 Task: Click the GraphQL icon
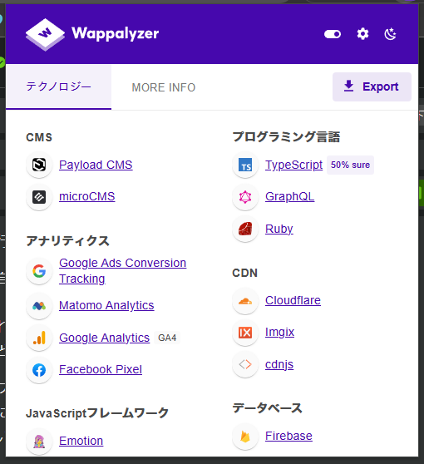pos(245,197)
